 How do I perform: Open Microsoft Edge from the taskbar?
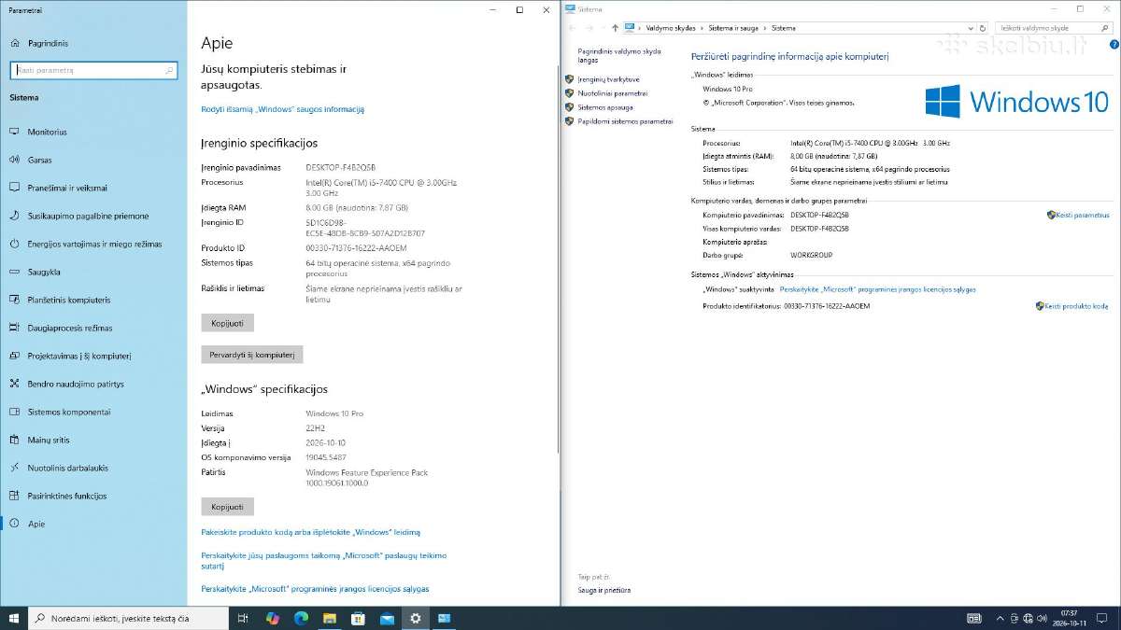[x=301, y=618]
